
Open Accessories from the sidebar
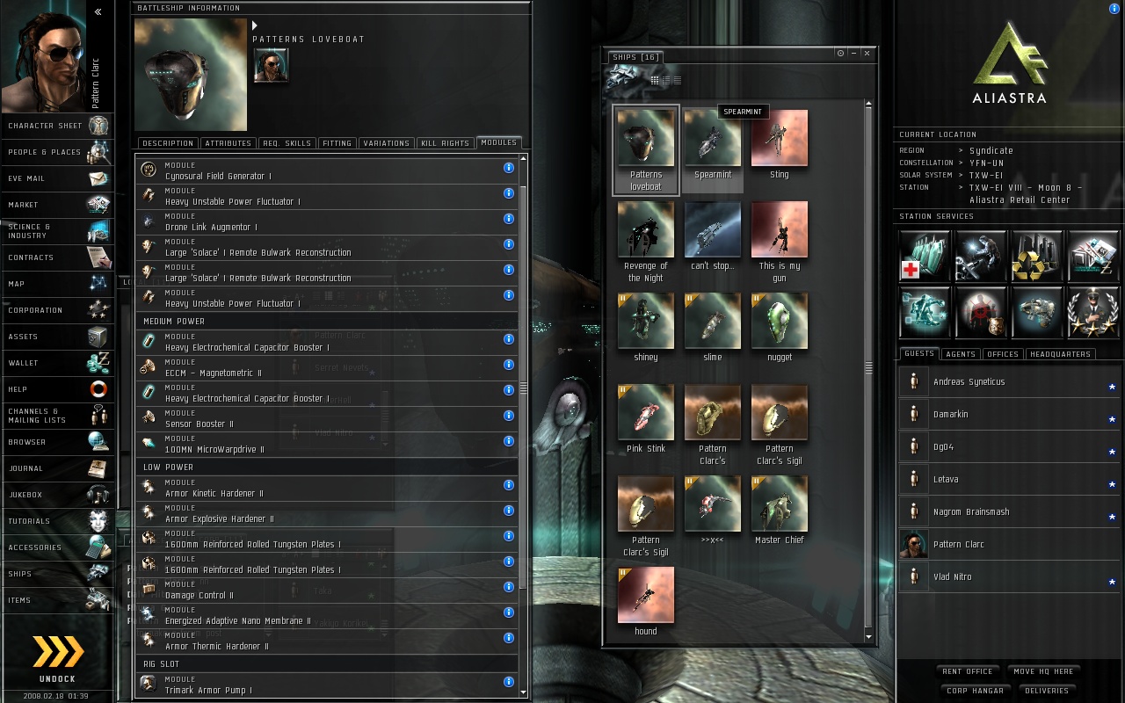(57, 547)
